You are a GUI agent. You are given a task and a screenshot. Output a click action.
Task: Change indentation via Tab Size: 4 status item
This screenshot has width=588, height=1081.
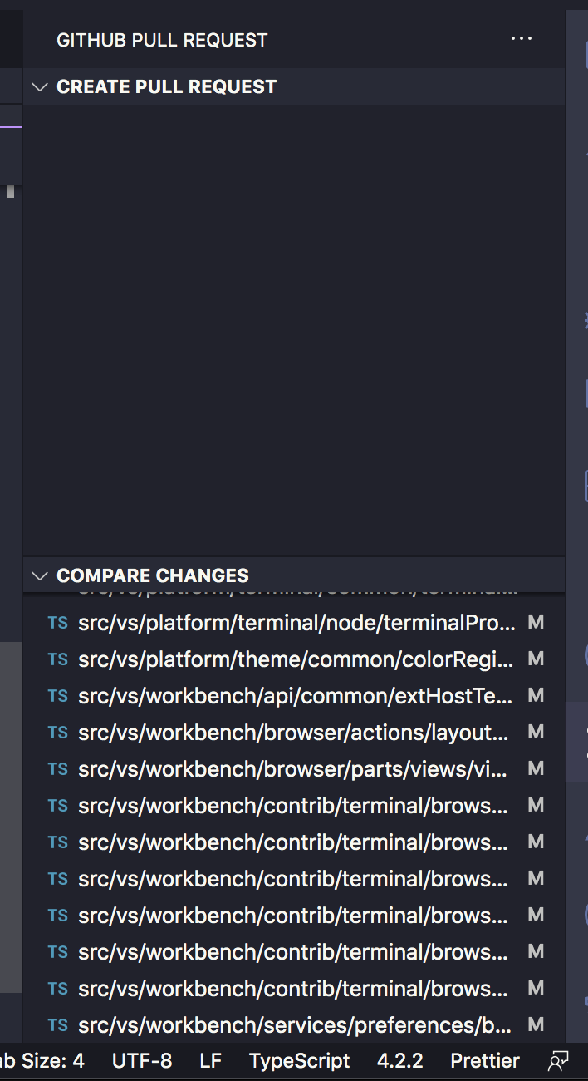(x=42, y=1061)
